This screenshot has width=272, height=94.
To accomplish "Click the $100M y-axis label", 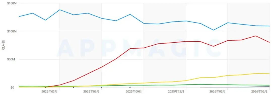I will pos(12,31).
